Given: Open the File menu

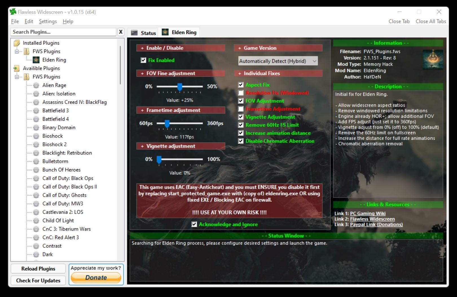Looking at the screenshot, I should point(15,21).
